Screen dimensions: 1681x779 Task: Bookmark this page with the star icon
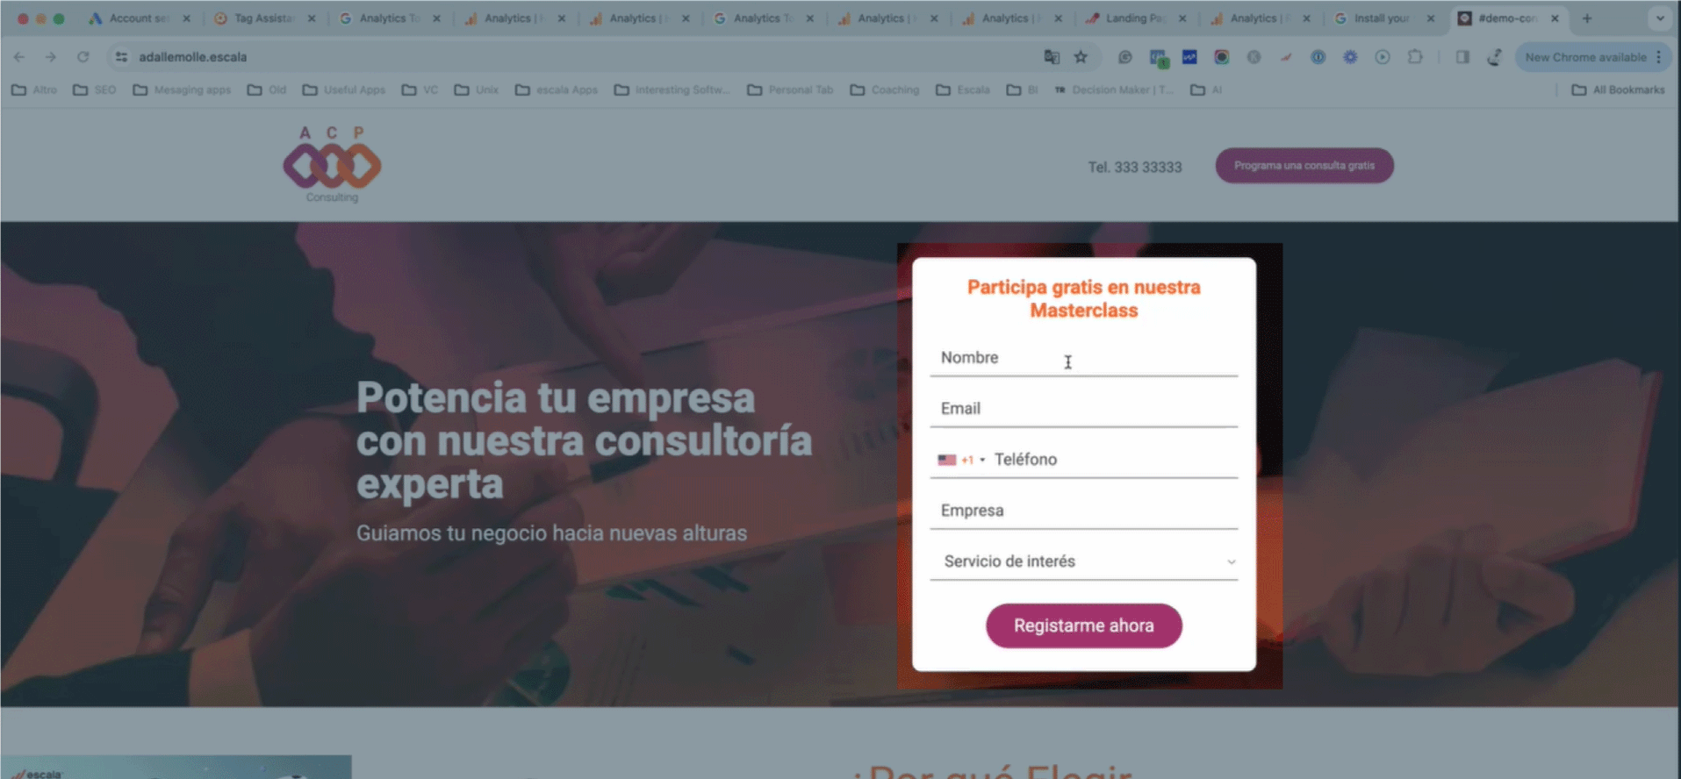click(x=1081, y=57)
